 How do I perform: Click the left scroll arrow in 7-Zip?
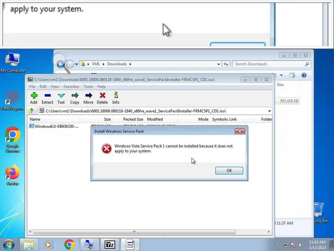tap(30, 232)
